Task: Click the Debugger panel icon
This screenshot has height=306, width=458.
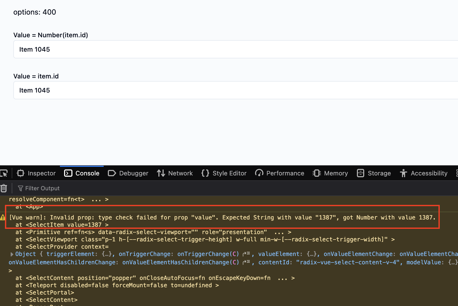Action: coord(112,173)
